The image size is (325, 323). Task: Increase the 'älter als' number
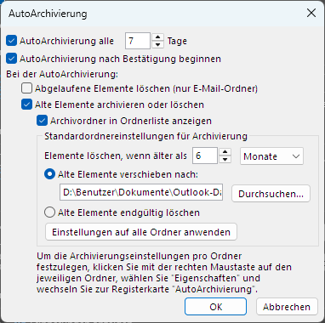225,151
